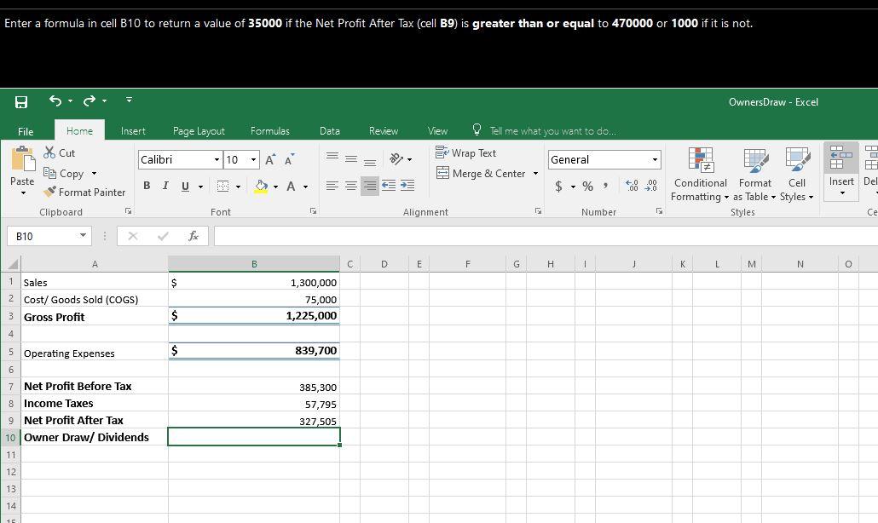Select the Italic formatting icon
The image size is (878, 523).
165,185
